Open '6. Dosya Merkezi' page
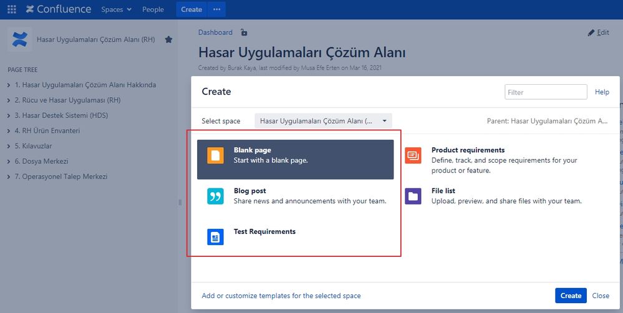The image size is (623, 313). (42, 161)
